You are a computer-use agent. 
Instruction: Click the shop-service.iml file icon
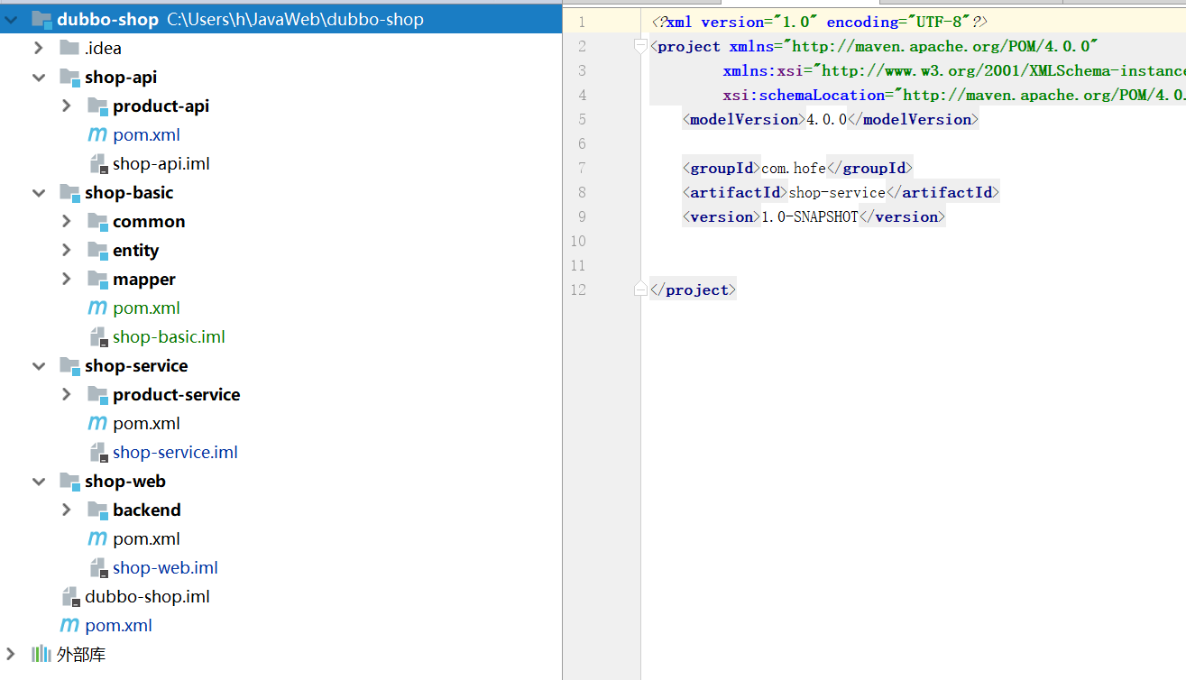[98, 453]
